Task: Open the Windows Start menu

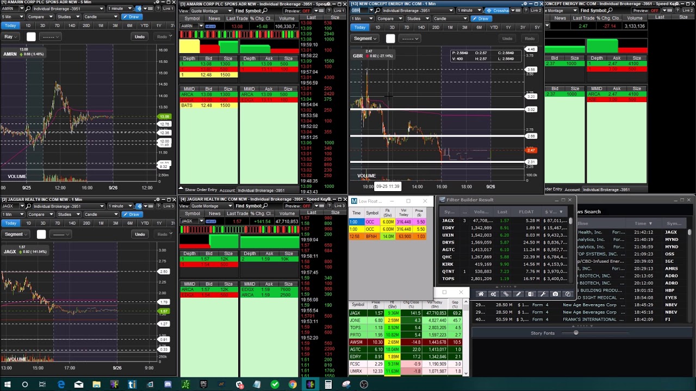Action: [8, 384]
